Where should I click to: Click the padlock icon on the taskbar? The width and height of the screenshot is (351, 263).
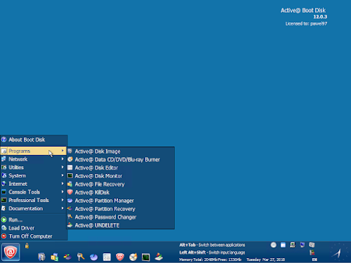pyautogui.click(x=27, y=245)
